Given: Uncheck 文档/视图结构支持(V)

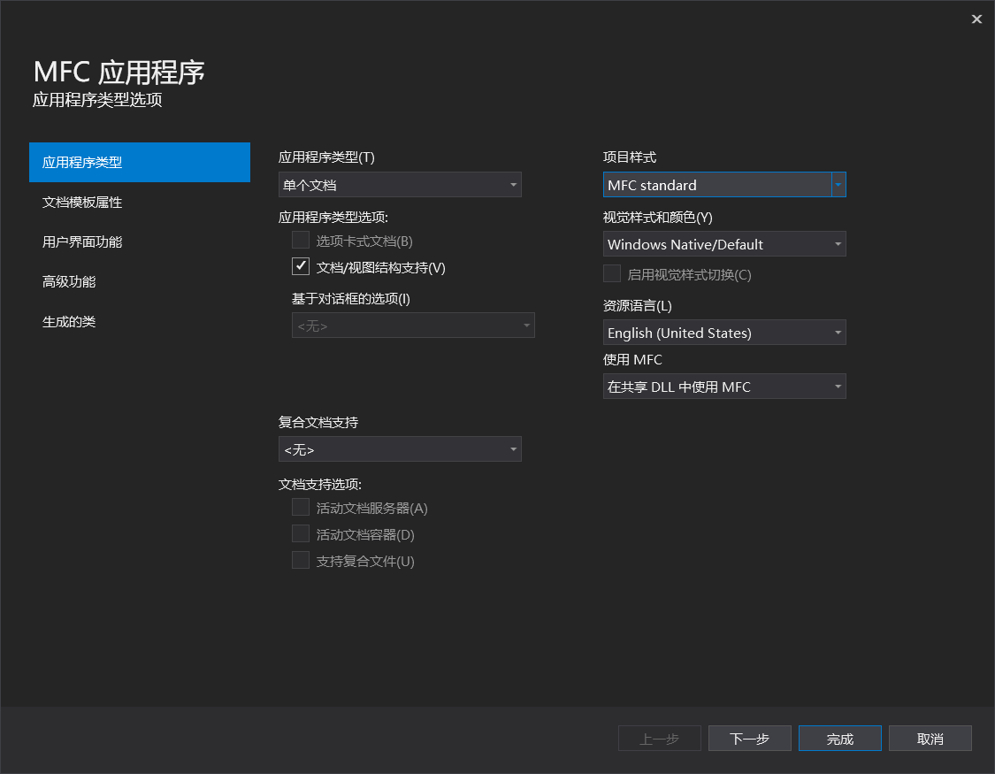Looking at the screenshot, I should point(301,266).
